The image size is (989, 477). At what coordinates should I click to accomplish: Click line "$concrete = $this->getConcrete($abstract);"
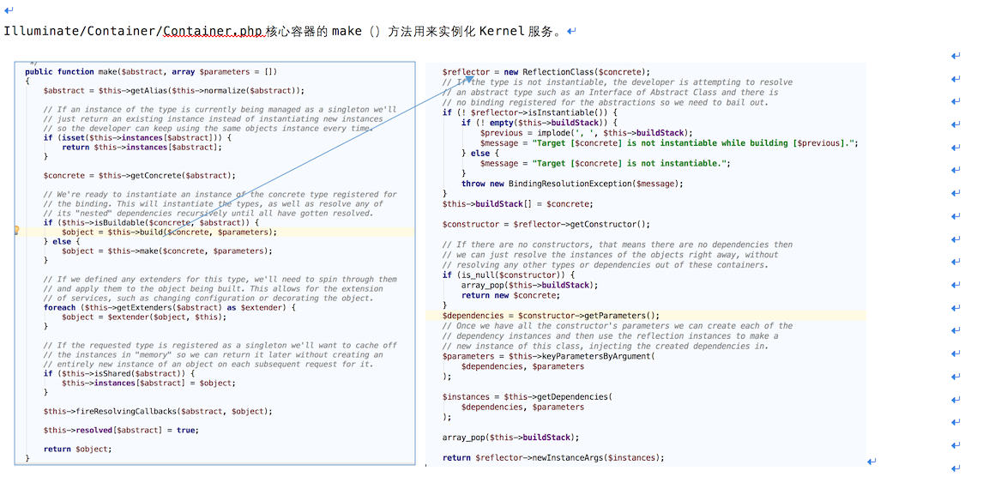(x=140, y=175)
